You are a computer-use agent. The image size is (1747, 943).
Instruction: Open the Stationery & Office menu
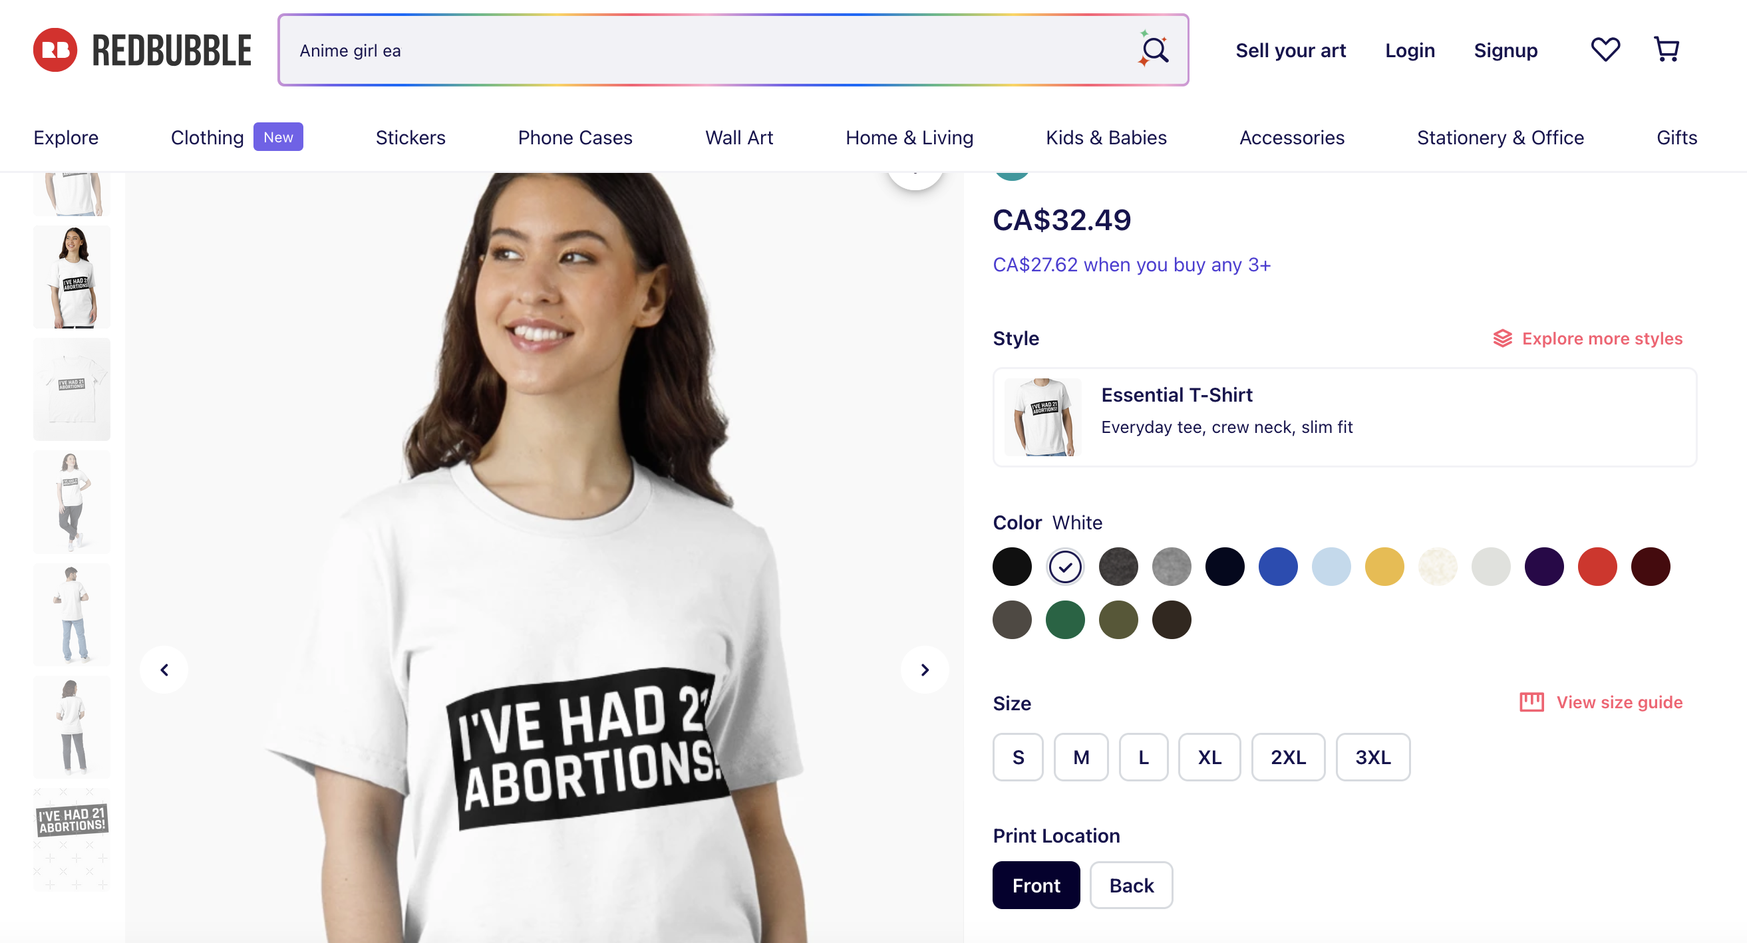point(1500,138)
